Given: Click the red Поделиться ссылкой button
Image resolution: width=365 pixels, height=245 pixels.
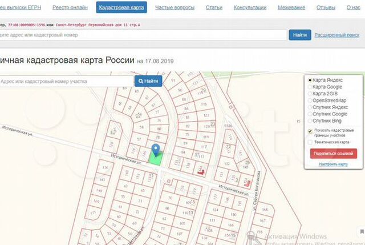Looking at the screenshot, I should pos(333,154).
